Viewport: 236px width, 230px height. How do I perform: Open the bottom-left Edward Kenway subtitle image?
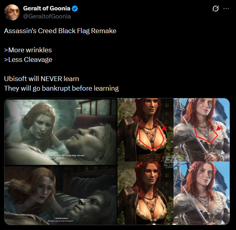(x=61, y=196)
